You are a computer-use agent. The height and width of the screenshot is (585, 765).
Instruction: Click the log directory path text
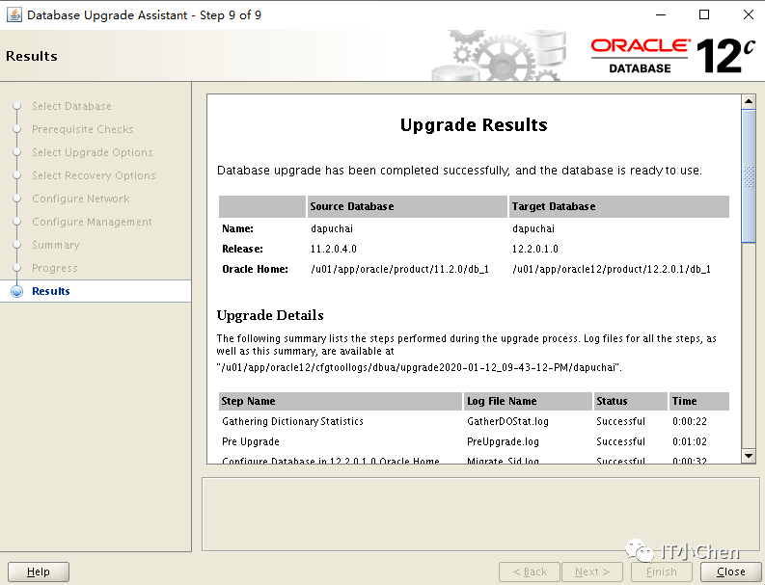pos(420,367)
